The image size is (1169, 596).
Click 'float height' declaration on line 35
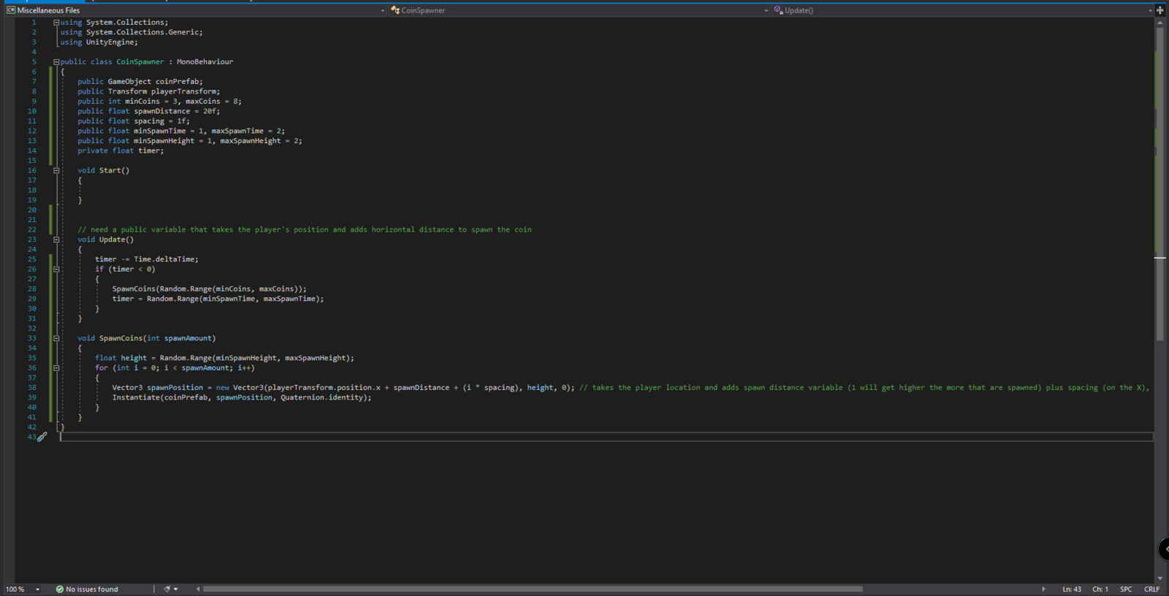point(121,358)
